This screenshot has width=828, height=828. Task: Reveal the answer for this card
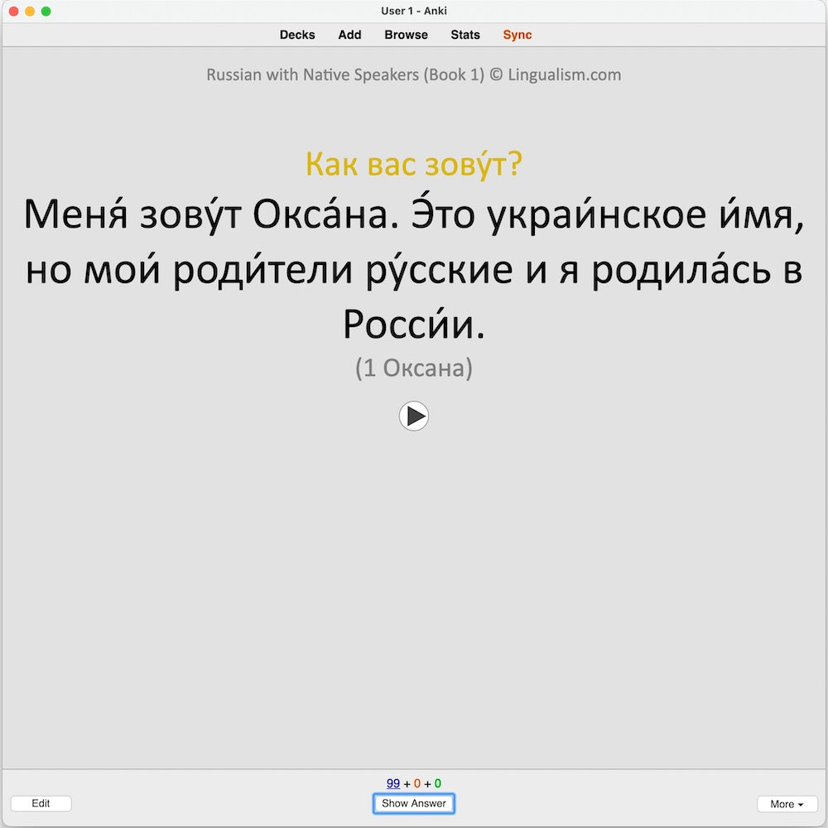click(414, 803)
